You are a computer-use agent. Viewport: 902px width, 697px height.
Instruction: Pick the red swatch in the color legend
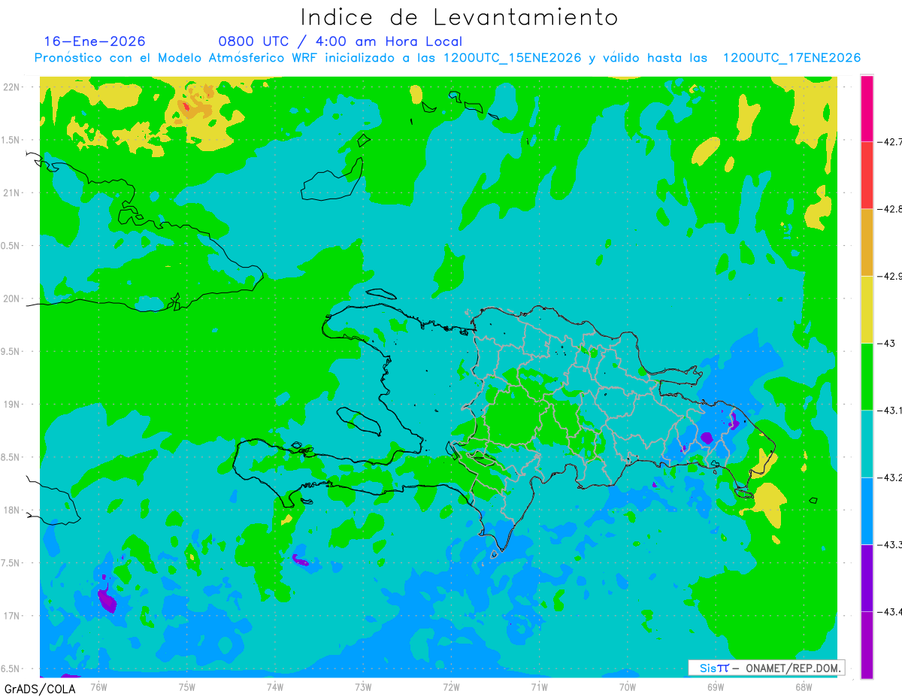pos(867,175)
